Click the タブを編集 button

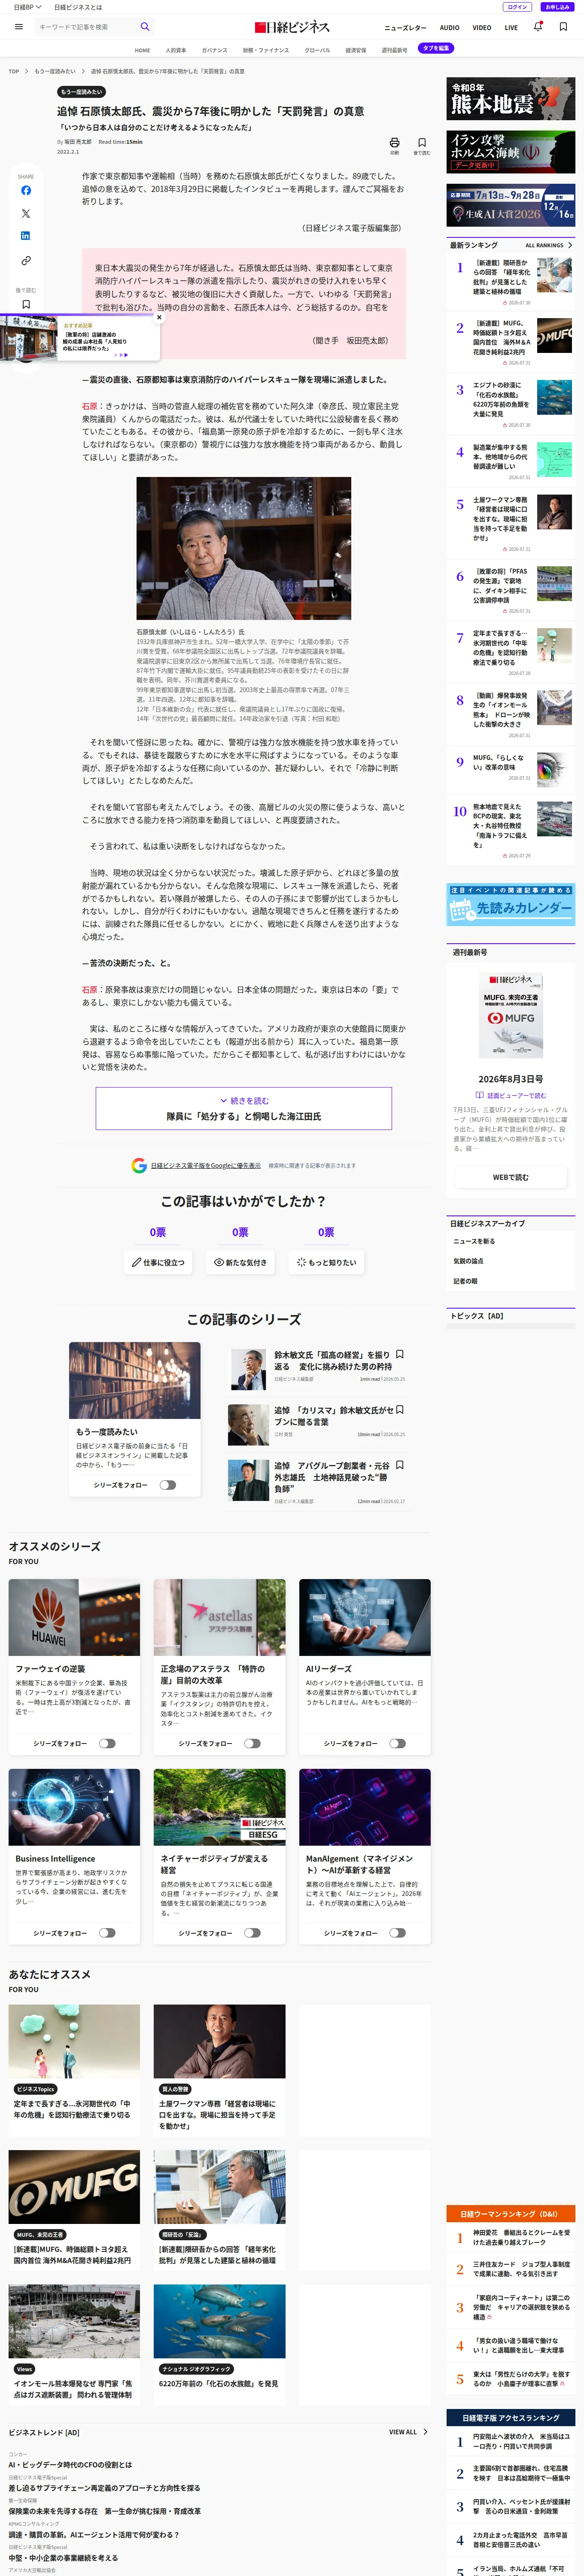[x=436, y=48]
